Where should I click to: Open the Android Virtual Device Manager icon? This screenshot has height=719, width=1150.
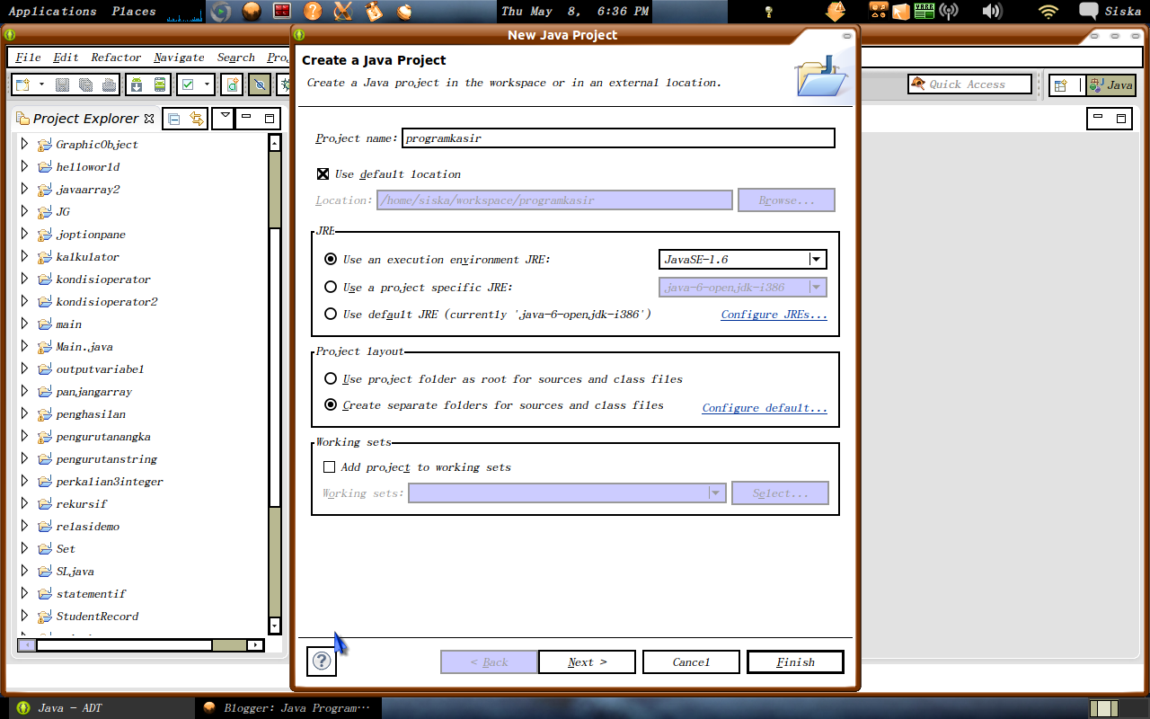160,84
